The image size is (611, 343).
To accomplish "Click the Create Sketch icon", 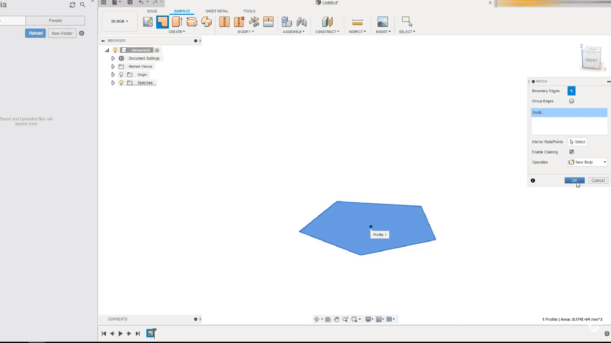I will tap(148, 22).
